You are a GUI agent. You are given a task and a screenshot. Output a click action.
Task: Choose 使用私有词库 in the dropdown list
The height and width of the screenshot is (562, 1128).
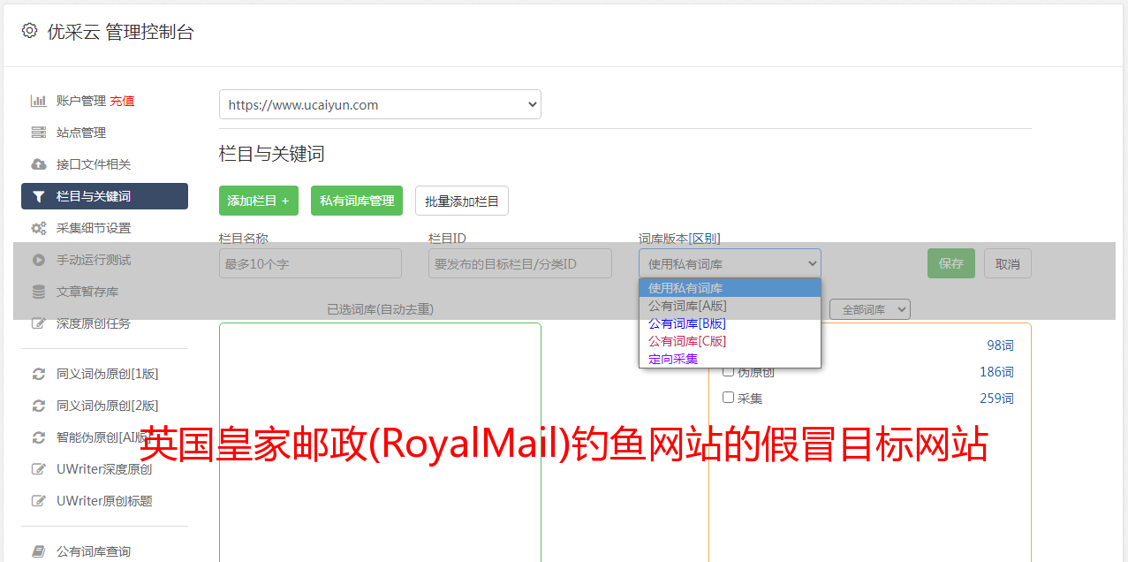click(730, 288)
